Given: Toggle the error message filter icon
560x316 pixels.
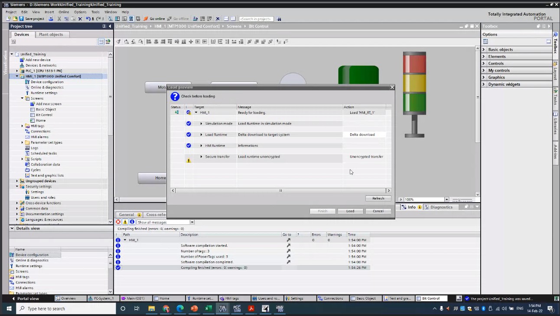Looking at the screenshot, I should point(118,222).
